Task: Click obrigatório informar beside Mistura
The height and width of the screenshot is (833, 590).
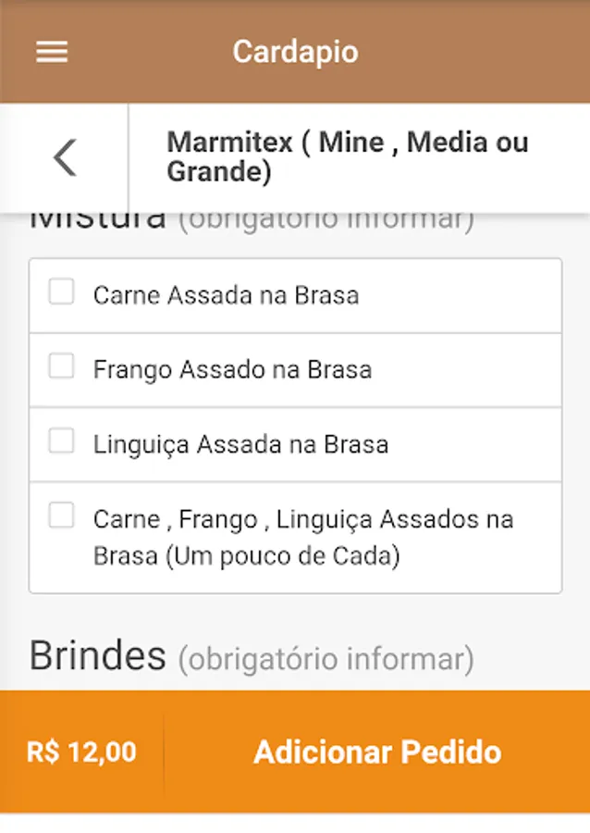Action: click(x=326, y=222)
